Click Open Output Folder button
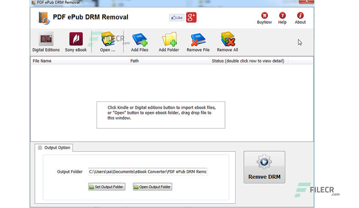Image resolution: width=359 pixels, height=208 pixels. pos(152,187)
